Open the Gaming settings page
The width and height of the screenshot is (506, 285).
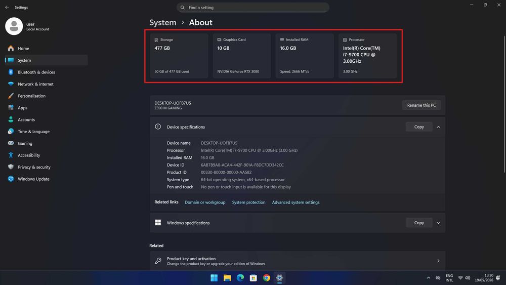46,143
